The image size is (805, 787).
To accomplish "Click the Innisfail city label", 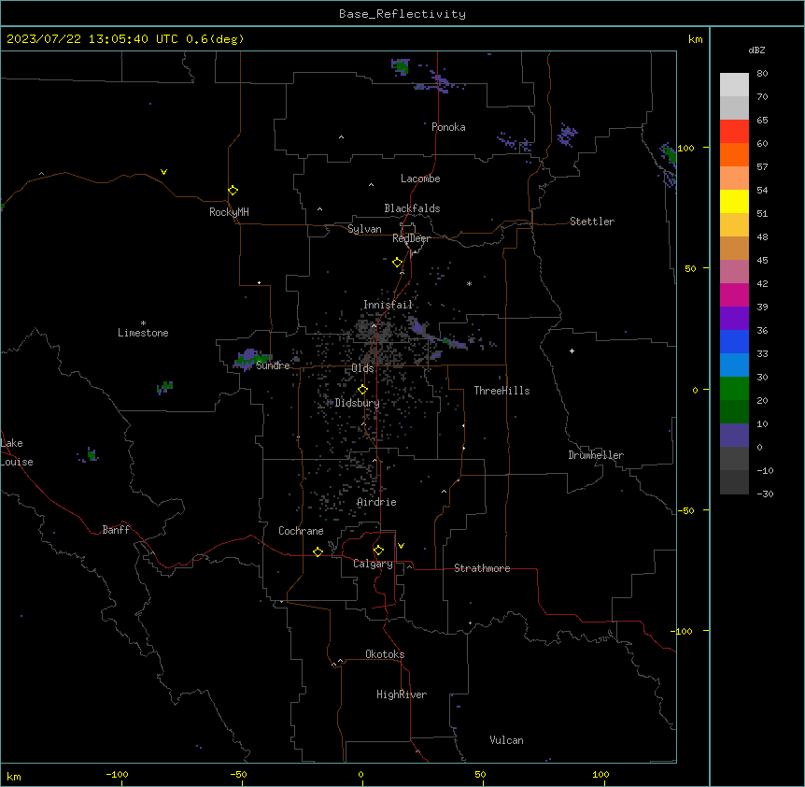I will [x=388, y=305].
